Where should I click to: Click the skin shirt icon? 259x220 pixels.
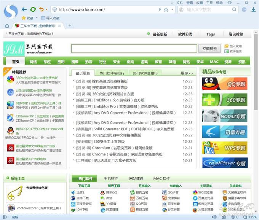pos(229,3)
